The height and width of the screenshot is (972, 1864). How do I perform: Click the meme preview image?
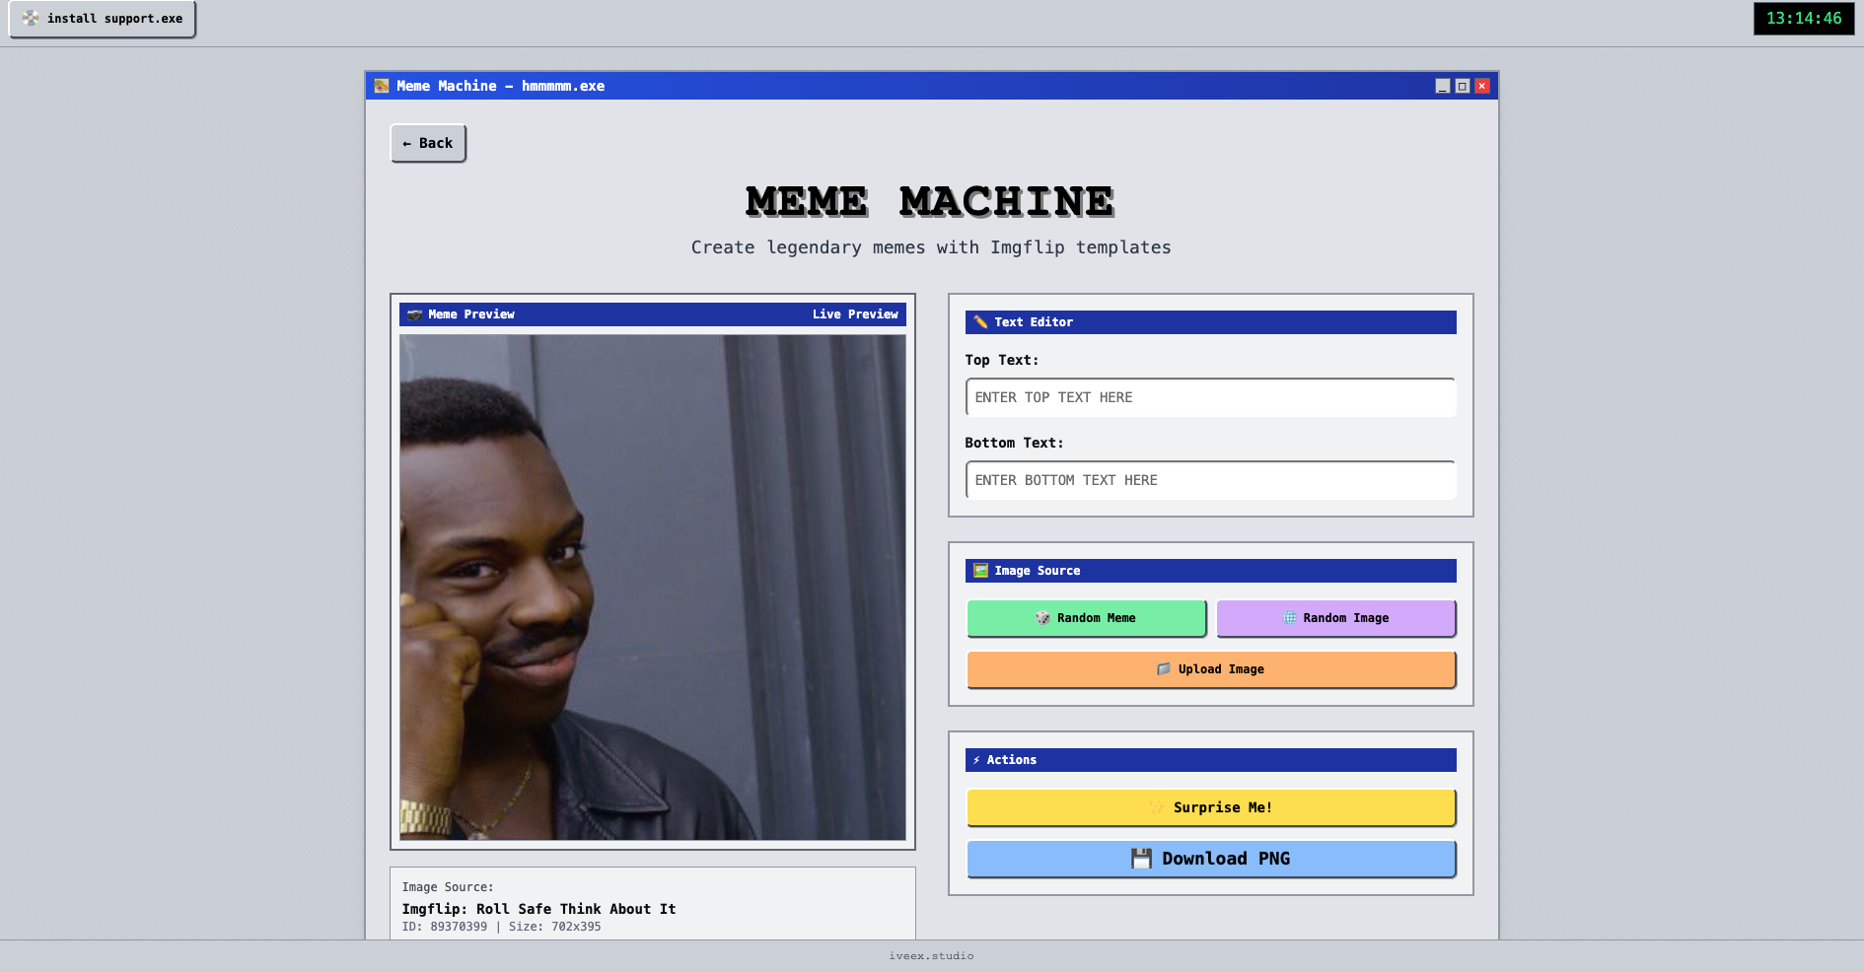pos(652,588)
